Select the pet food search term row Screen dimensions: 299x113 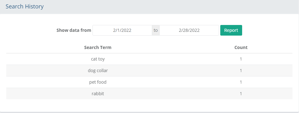pos(149,82)
